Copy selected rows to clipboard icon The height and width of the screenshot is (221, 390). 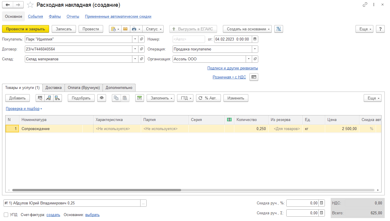(116, 98)
